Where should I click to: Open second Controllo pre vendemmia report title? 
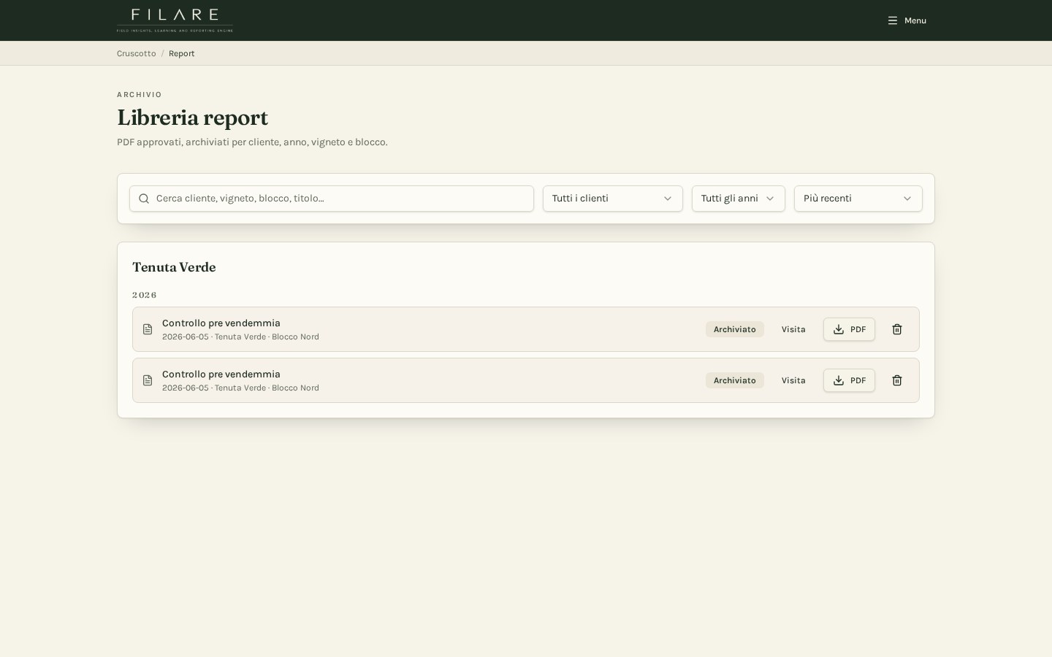click(x=221, y=374)
